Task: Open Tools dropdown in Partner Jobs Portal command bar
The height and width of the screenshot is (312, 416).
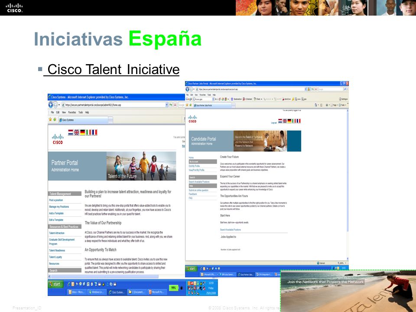Action: (x=342, y=105)
